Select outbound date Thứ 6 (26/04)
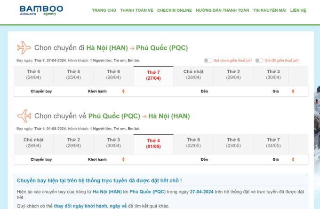This screenshot has height=209, width=320. (x=113, y=75)
